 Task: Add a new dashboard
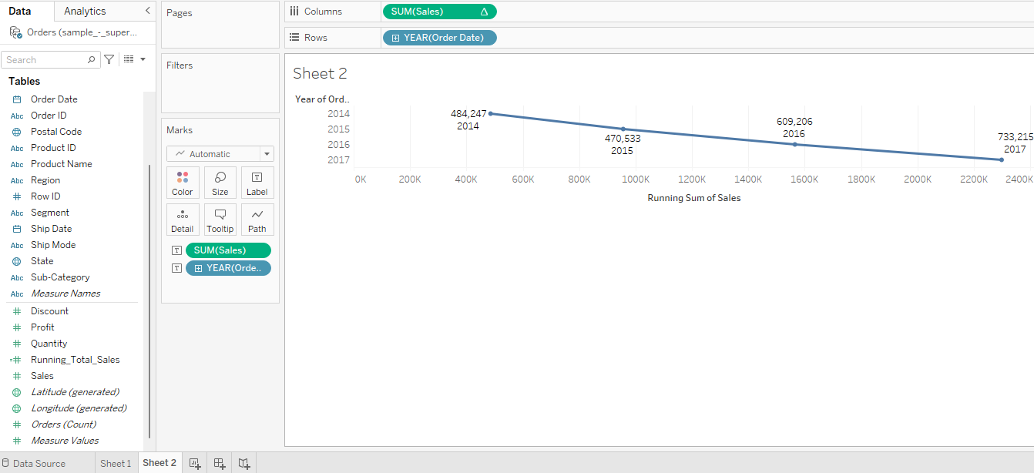click(x=220, y=463)
